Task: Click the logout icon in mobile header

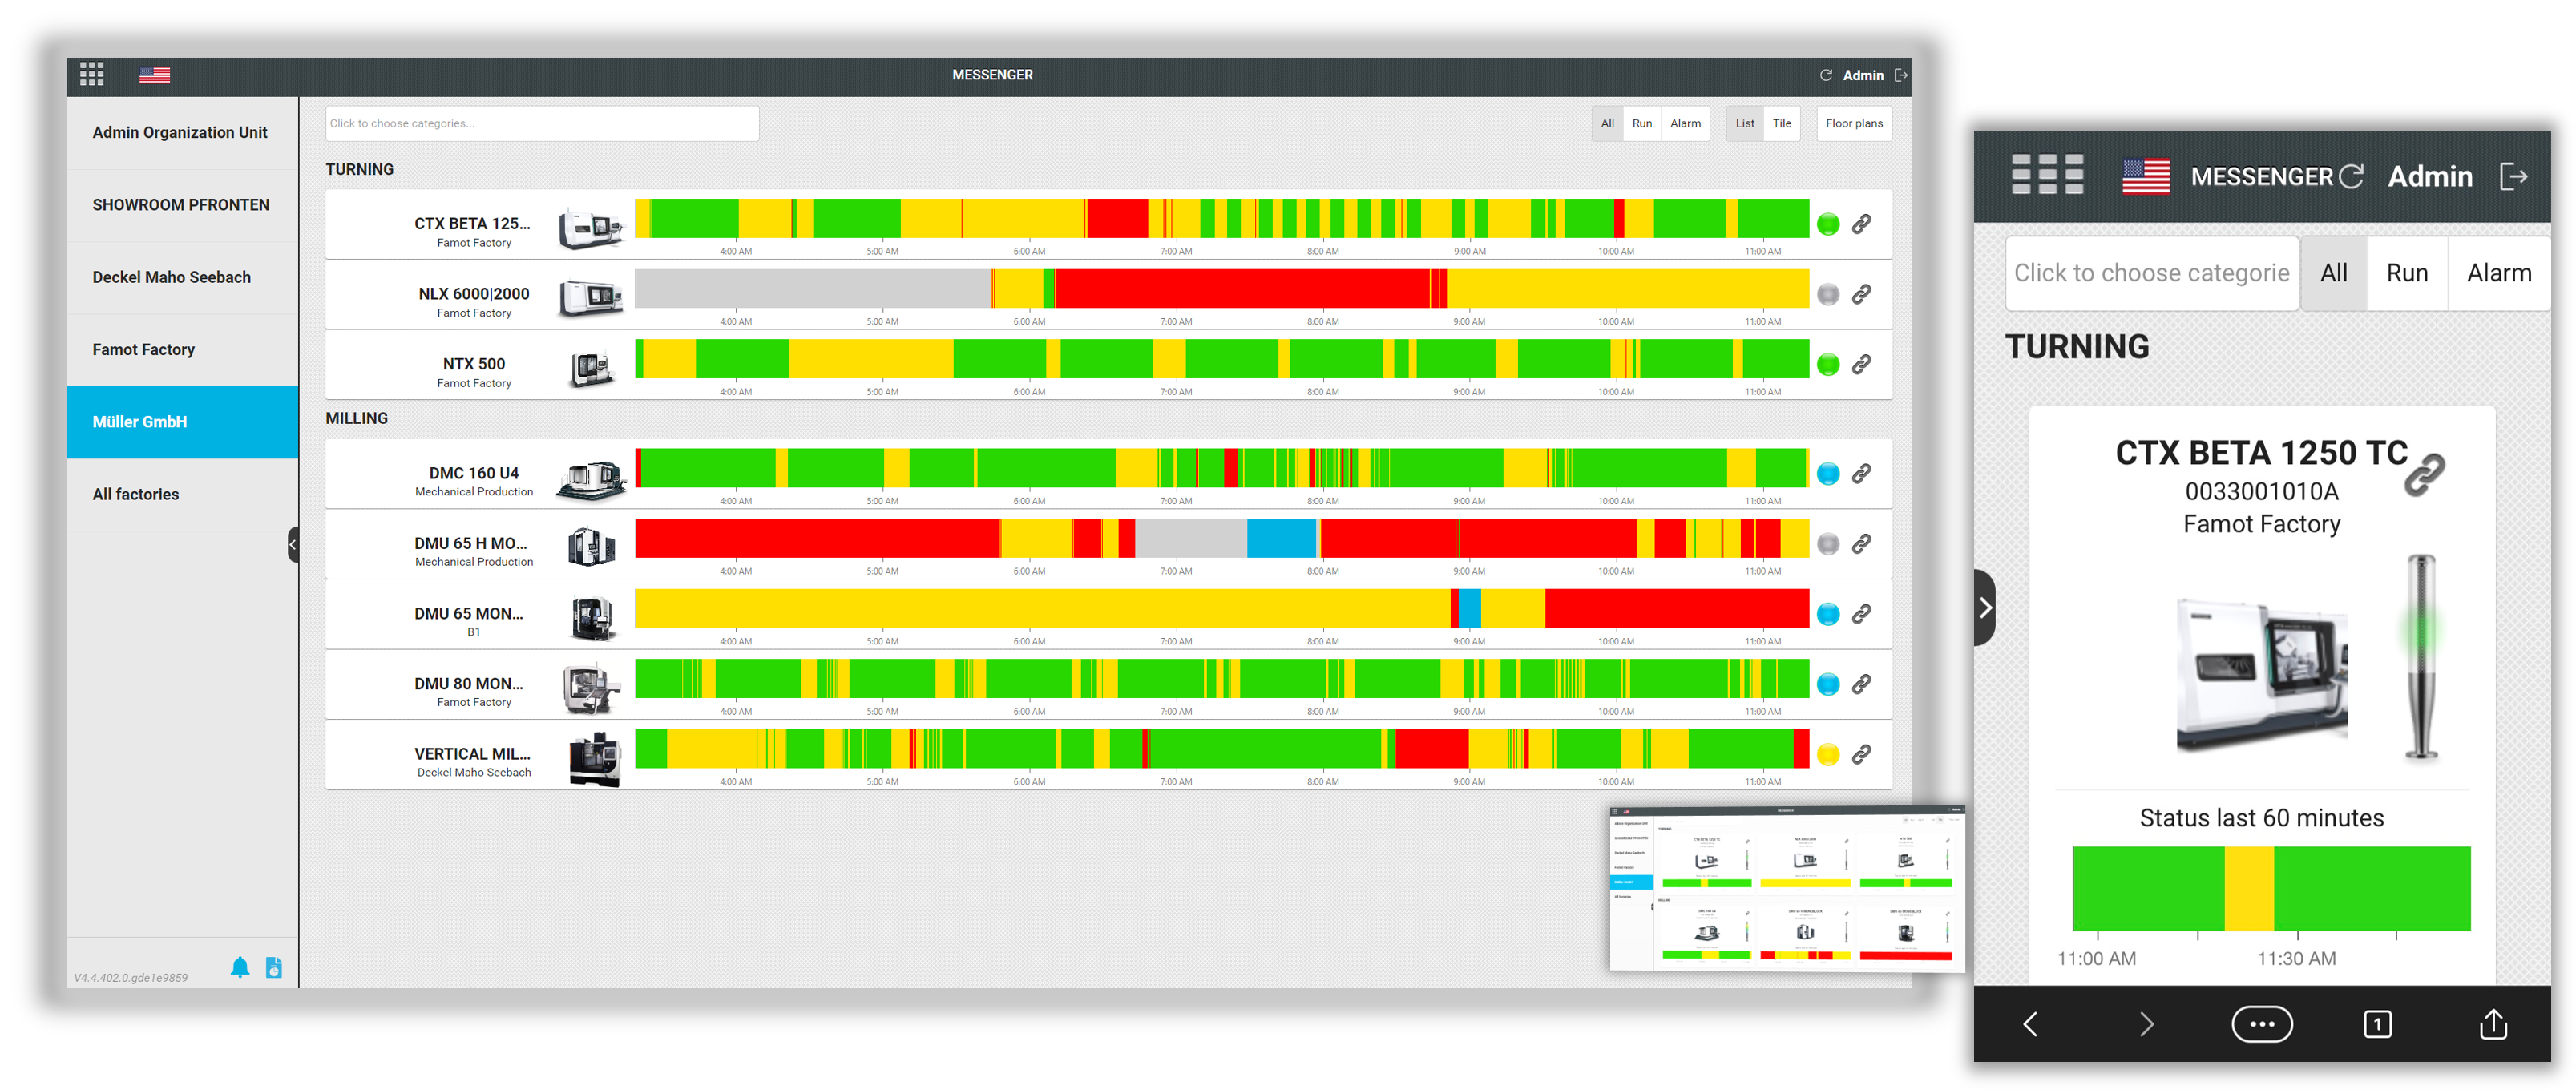Action: (x=2513, y=177)
